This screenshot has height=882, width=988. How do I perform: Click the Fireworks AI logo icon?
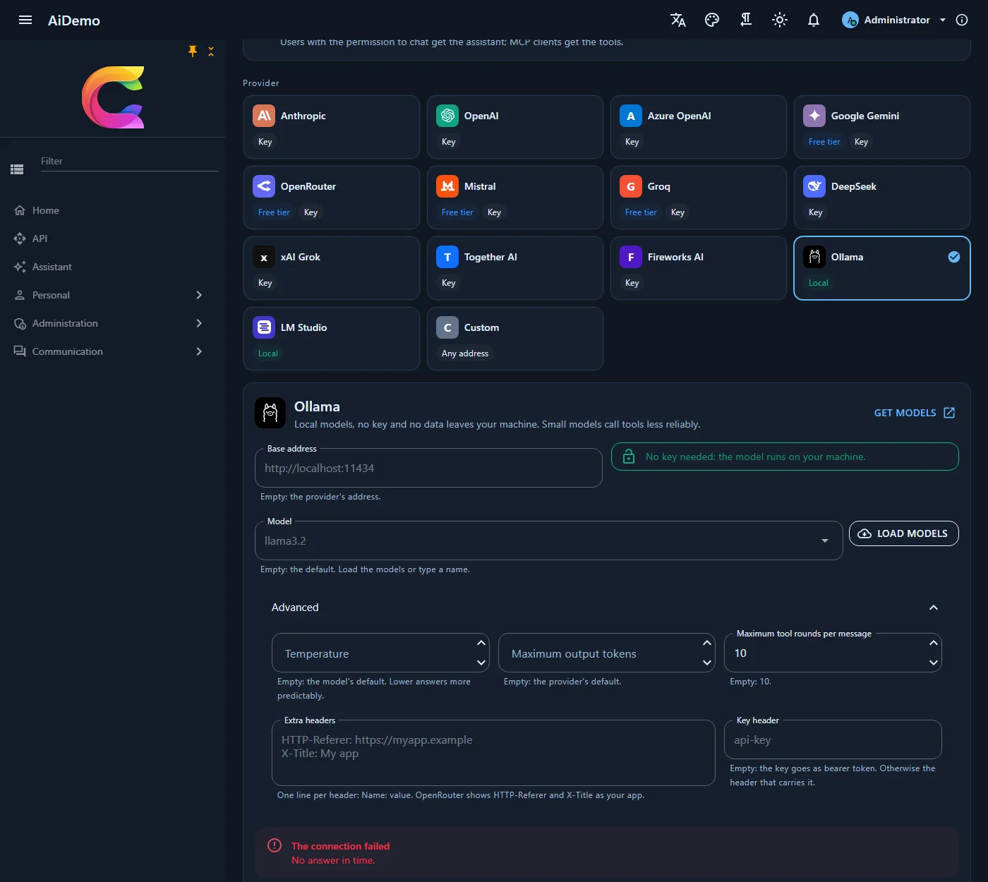[x=631, y=257]
